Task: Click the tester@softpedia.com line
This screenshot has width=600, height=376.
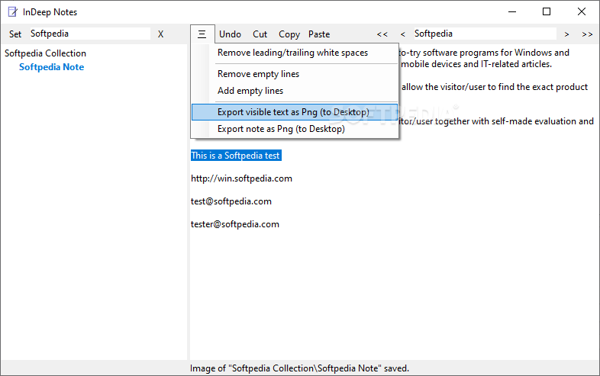Action: click(x=235, y=224)
